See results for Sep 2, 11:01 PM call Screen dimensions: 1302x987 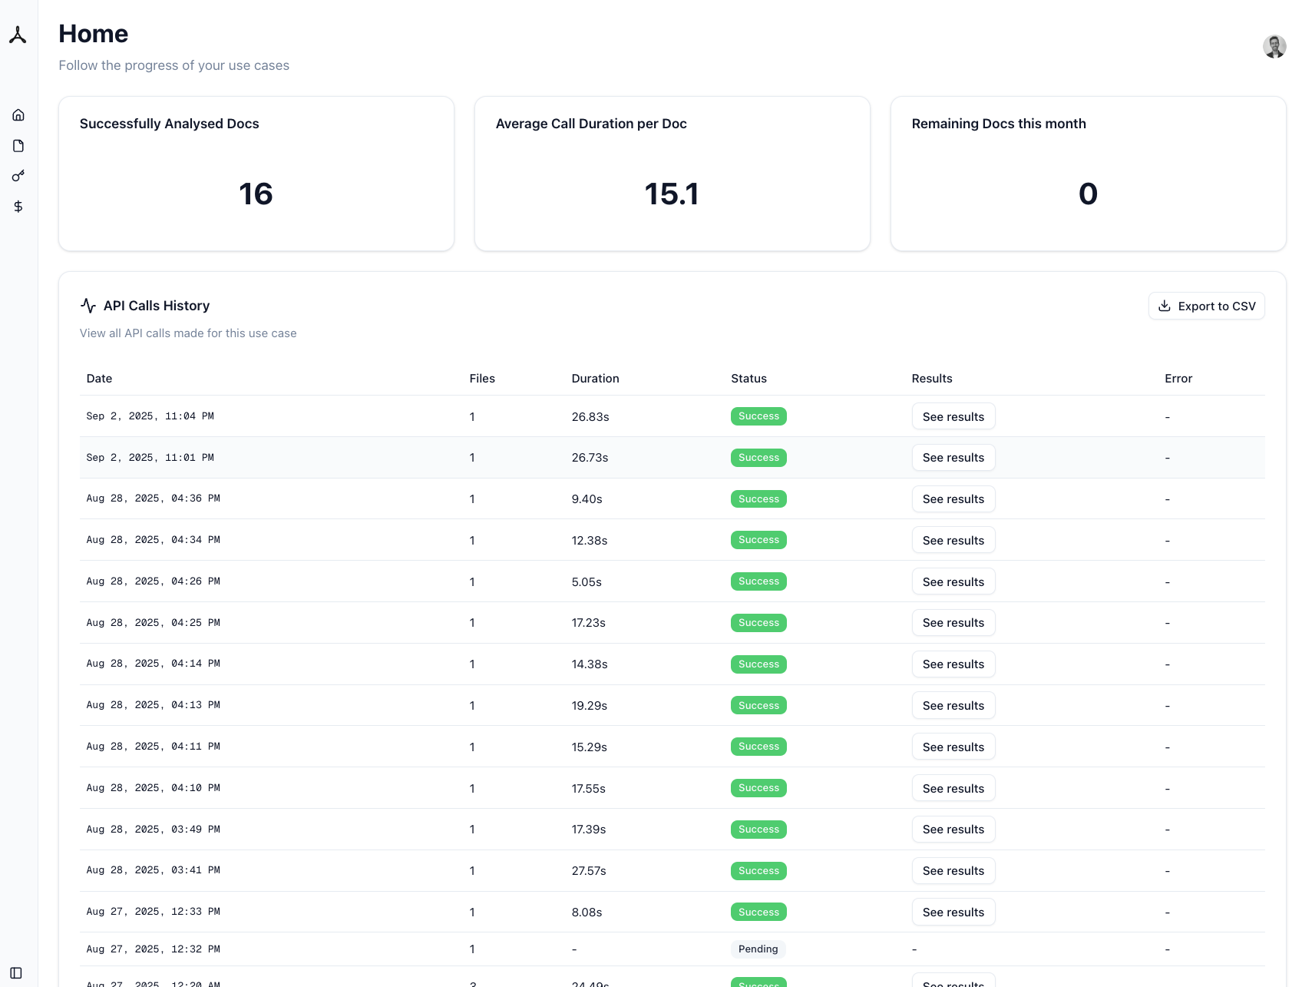coord(953,458)
